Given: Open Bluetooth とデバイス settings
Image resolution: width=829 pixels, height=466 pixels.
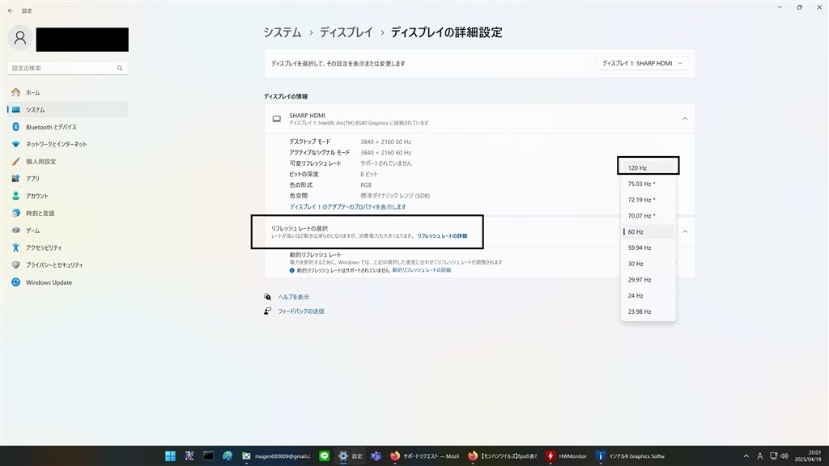Looking at the screenshot, I should coord(68,127).
